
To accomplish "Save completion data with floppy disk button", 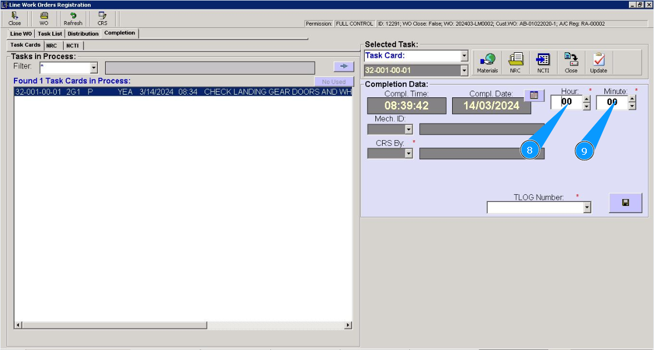I will (x=625, y=203).
